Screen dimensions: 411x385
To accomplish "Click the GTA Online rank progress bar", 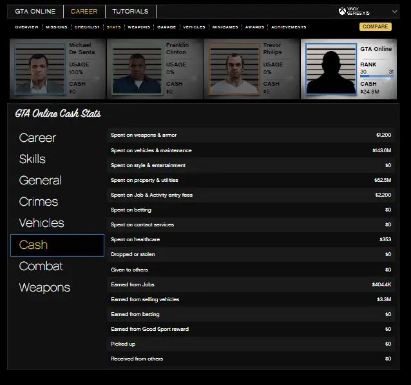I will [x=376, y=76].
